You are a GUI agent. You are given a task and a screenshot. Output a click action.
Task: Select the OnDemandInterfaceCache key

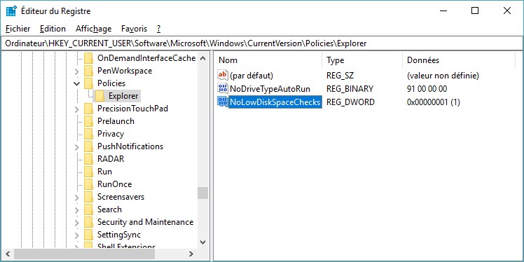pyautogui.click(x=146, y=58)
